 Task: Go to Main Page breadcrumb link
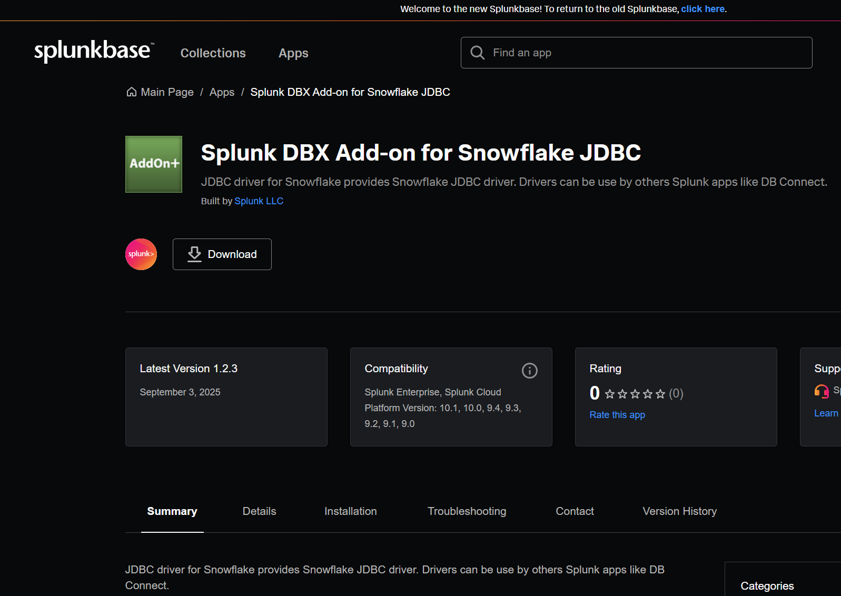coord(167,92)
